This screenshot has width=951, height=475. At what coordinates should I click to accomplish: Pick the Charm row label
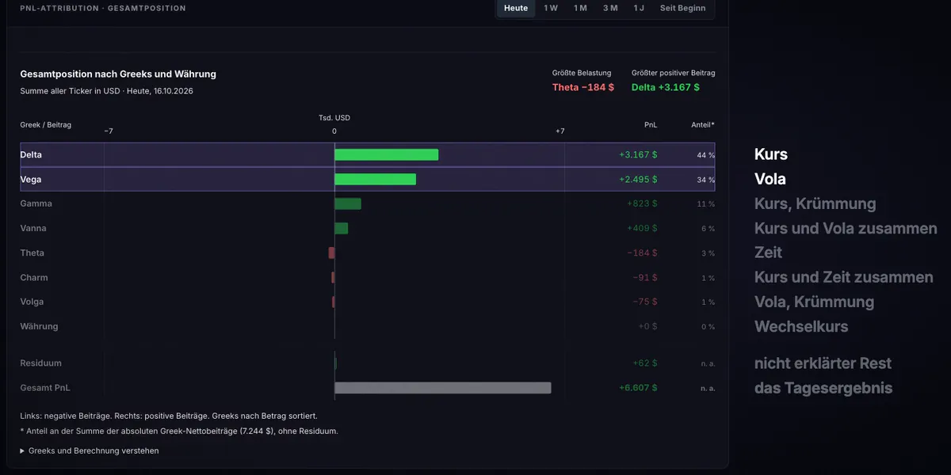coord(34,277)
